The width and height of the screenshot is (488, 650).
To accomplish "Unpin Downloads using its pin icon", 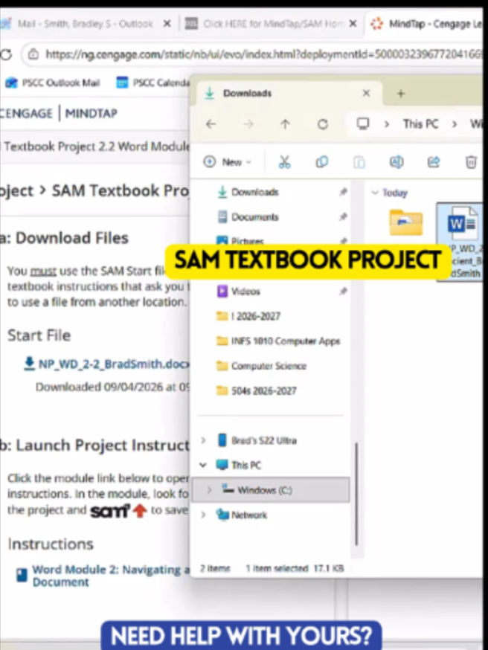I will [343, 192].
